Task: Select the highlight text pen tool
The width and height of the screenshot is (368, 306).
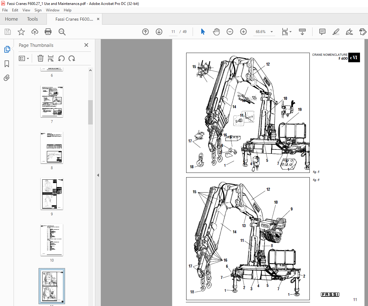Action: 336,32
